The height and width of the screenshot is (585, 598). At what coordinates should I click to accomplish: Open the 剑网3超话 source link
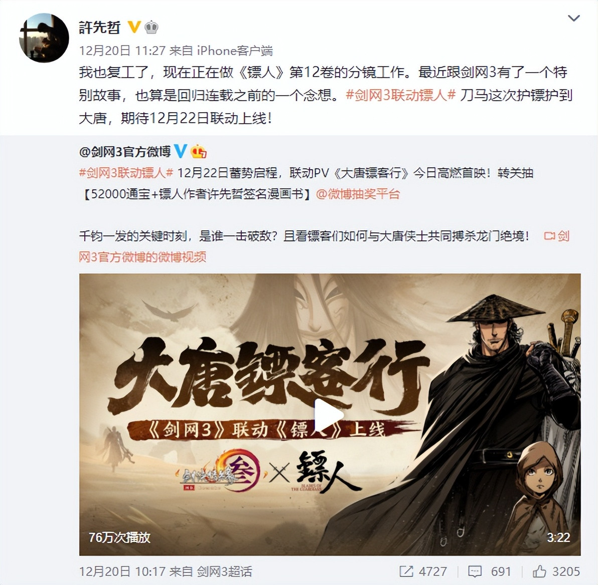tap(224, 571)
